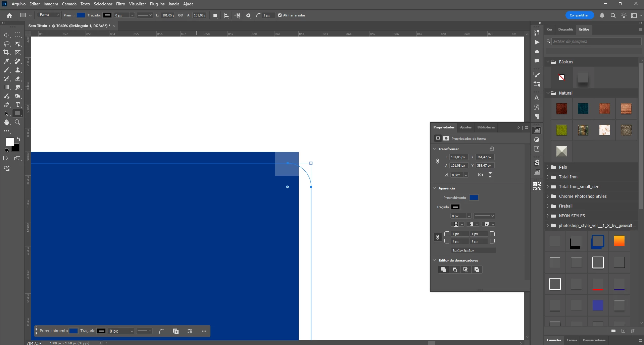Click the fill color swatch in options bar
This screenshot has width=644, height=345.
click(81, 15)
